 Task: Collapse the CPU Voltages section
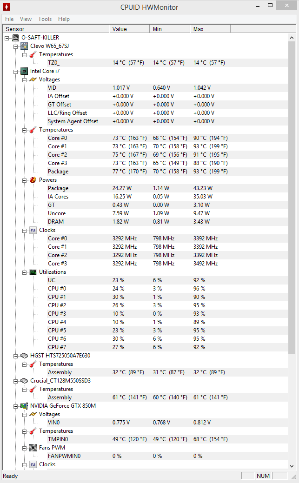tap(24, 80)
